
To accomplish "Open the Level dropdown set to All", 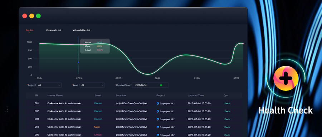I will click(92, 85).
